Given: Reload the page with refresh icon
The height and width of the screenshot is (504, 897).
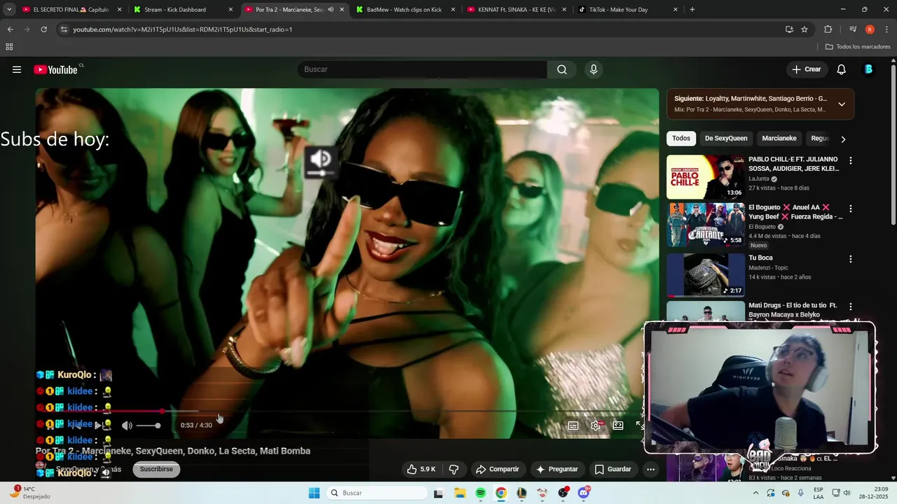Looking at the screenshot, I should point(43,29).
